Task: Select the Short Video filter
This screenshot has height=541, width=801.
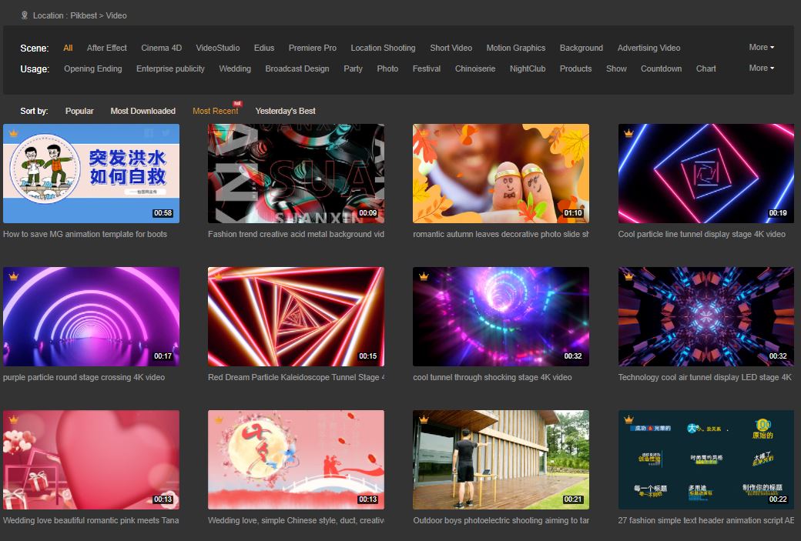Action: click(x=451, y=48)
